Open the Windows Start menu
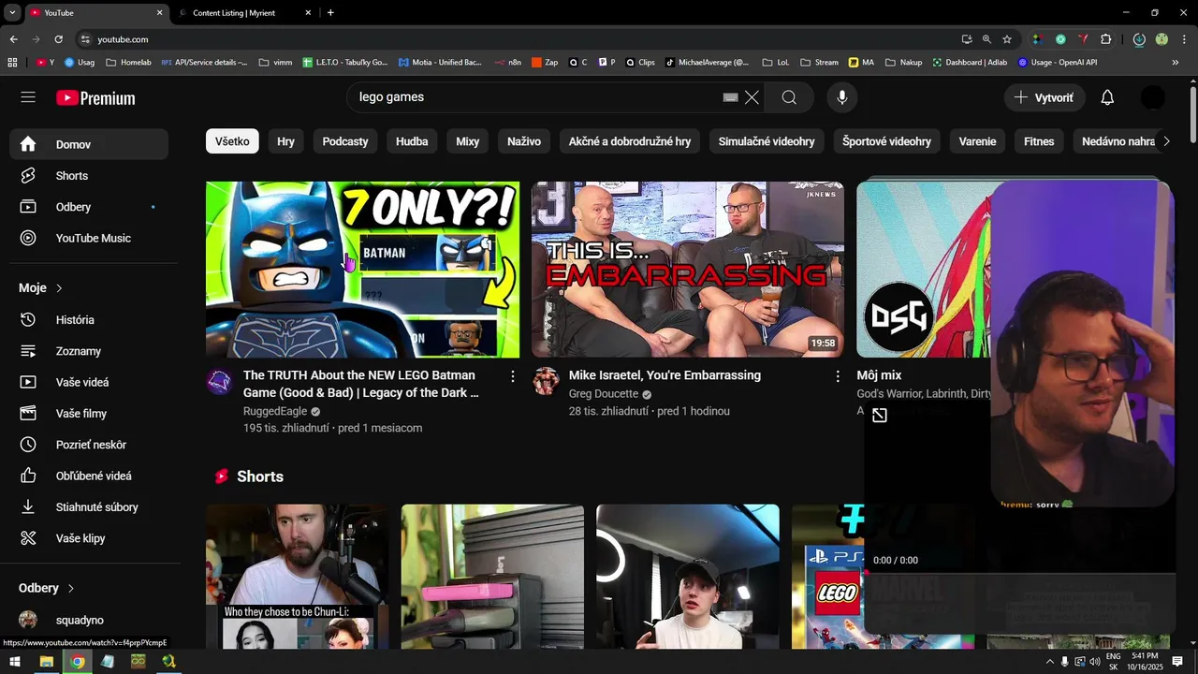The width and height of the screenshot is (1198, 674). [15, 662]
